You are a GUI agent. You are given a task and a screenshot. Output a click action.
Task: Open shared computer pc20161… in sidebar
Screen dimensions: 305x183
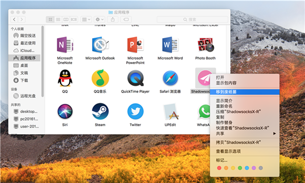click(24, 119)
